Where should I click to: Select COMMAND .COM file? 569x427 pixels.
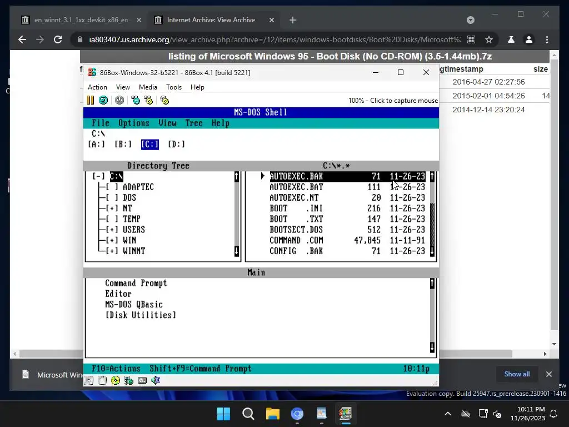(347, 240)
